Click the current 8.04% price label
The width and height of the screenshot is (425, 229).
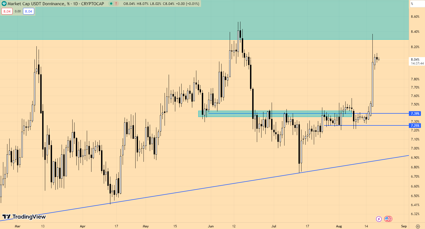415,59
